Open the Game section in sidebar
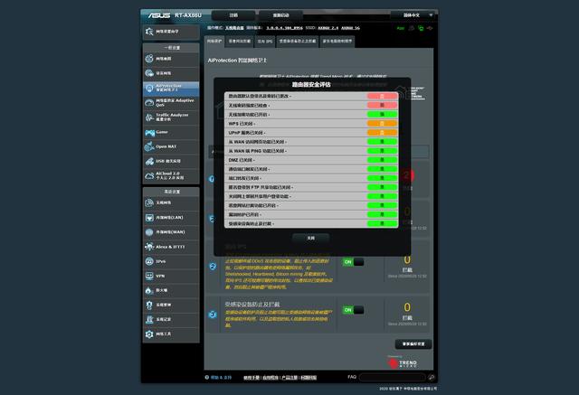 coord(171,132)
